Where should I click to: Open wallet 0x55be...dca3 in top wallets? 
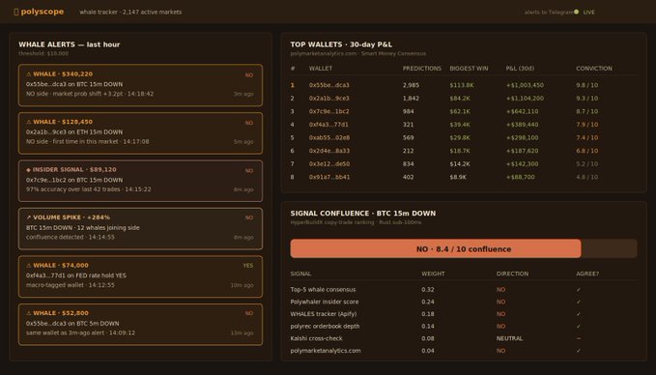pyautogui.click(x=329, y=85)
